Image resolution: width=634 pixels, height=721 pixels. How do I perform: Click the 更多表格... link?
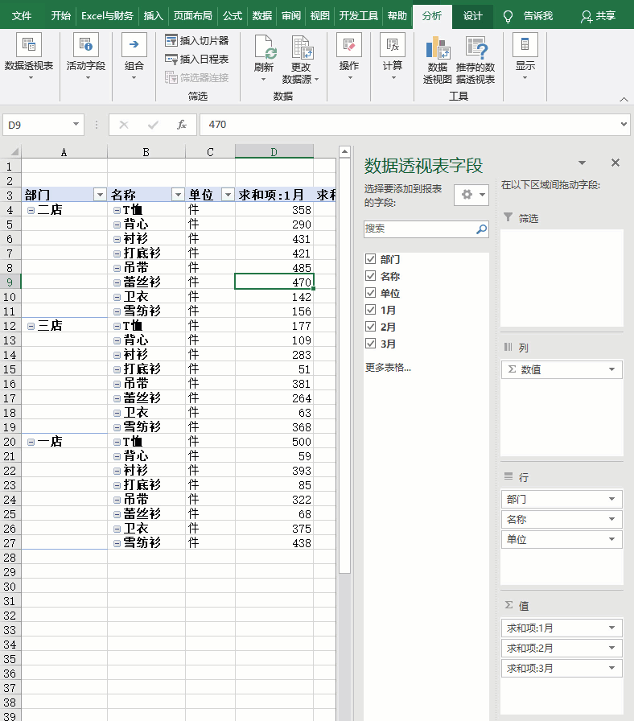[388, 368]
